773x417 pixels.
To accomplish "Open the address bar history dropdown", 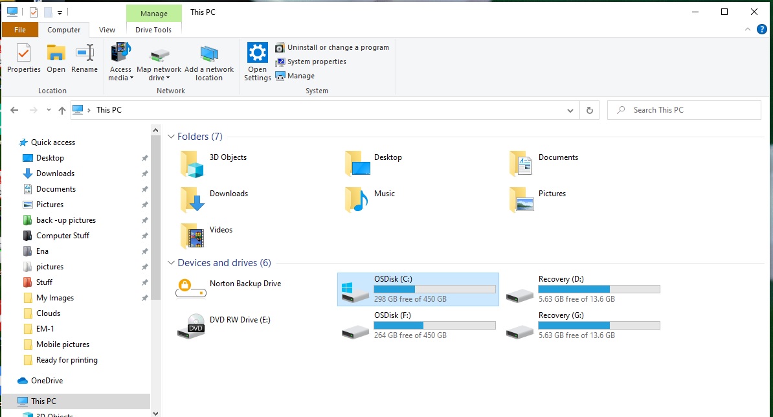I will tap(570, 111).
